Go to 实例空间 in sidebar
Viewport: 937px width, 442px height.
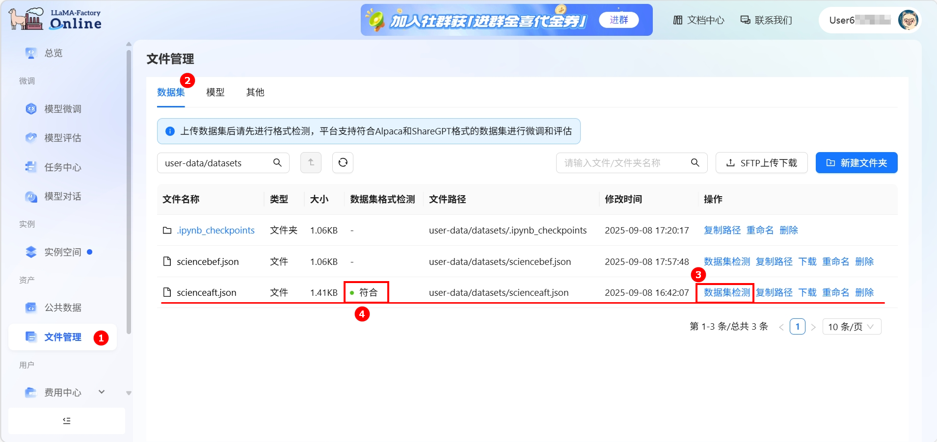click(x=63, y=252)
